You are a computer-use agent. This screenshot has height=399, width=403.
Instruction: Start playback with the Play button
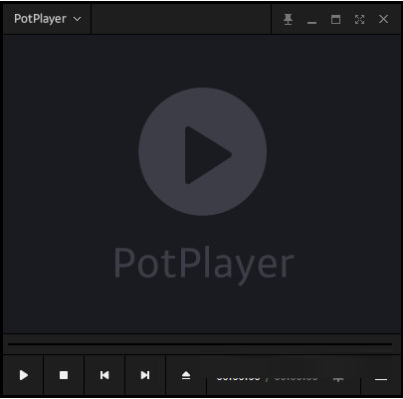pyautogui.click(x=23, y=375)
